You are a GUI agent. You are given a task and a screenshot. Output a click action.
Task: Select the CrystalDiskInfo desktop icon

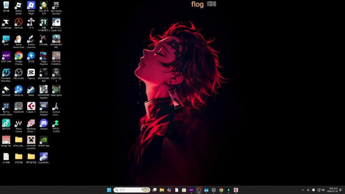(44, 158)
